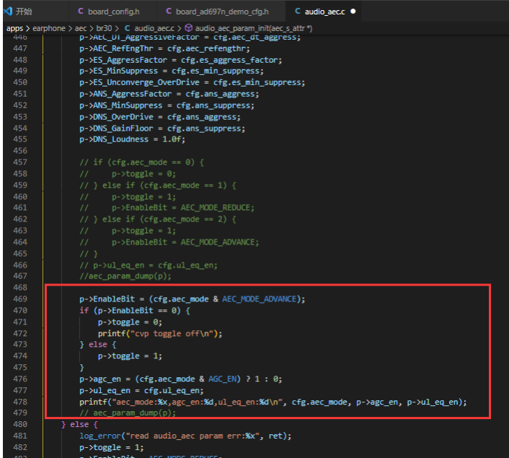Click the unsaved dot on the audio_aec.c tab
Viewport: 509px width, 458px height.
click(353, 12)
